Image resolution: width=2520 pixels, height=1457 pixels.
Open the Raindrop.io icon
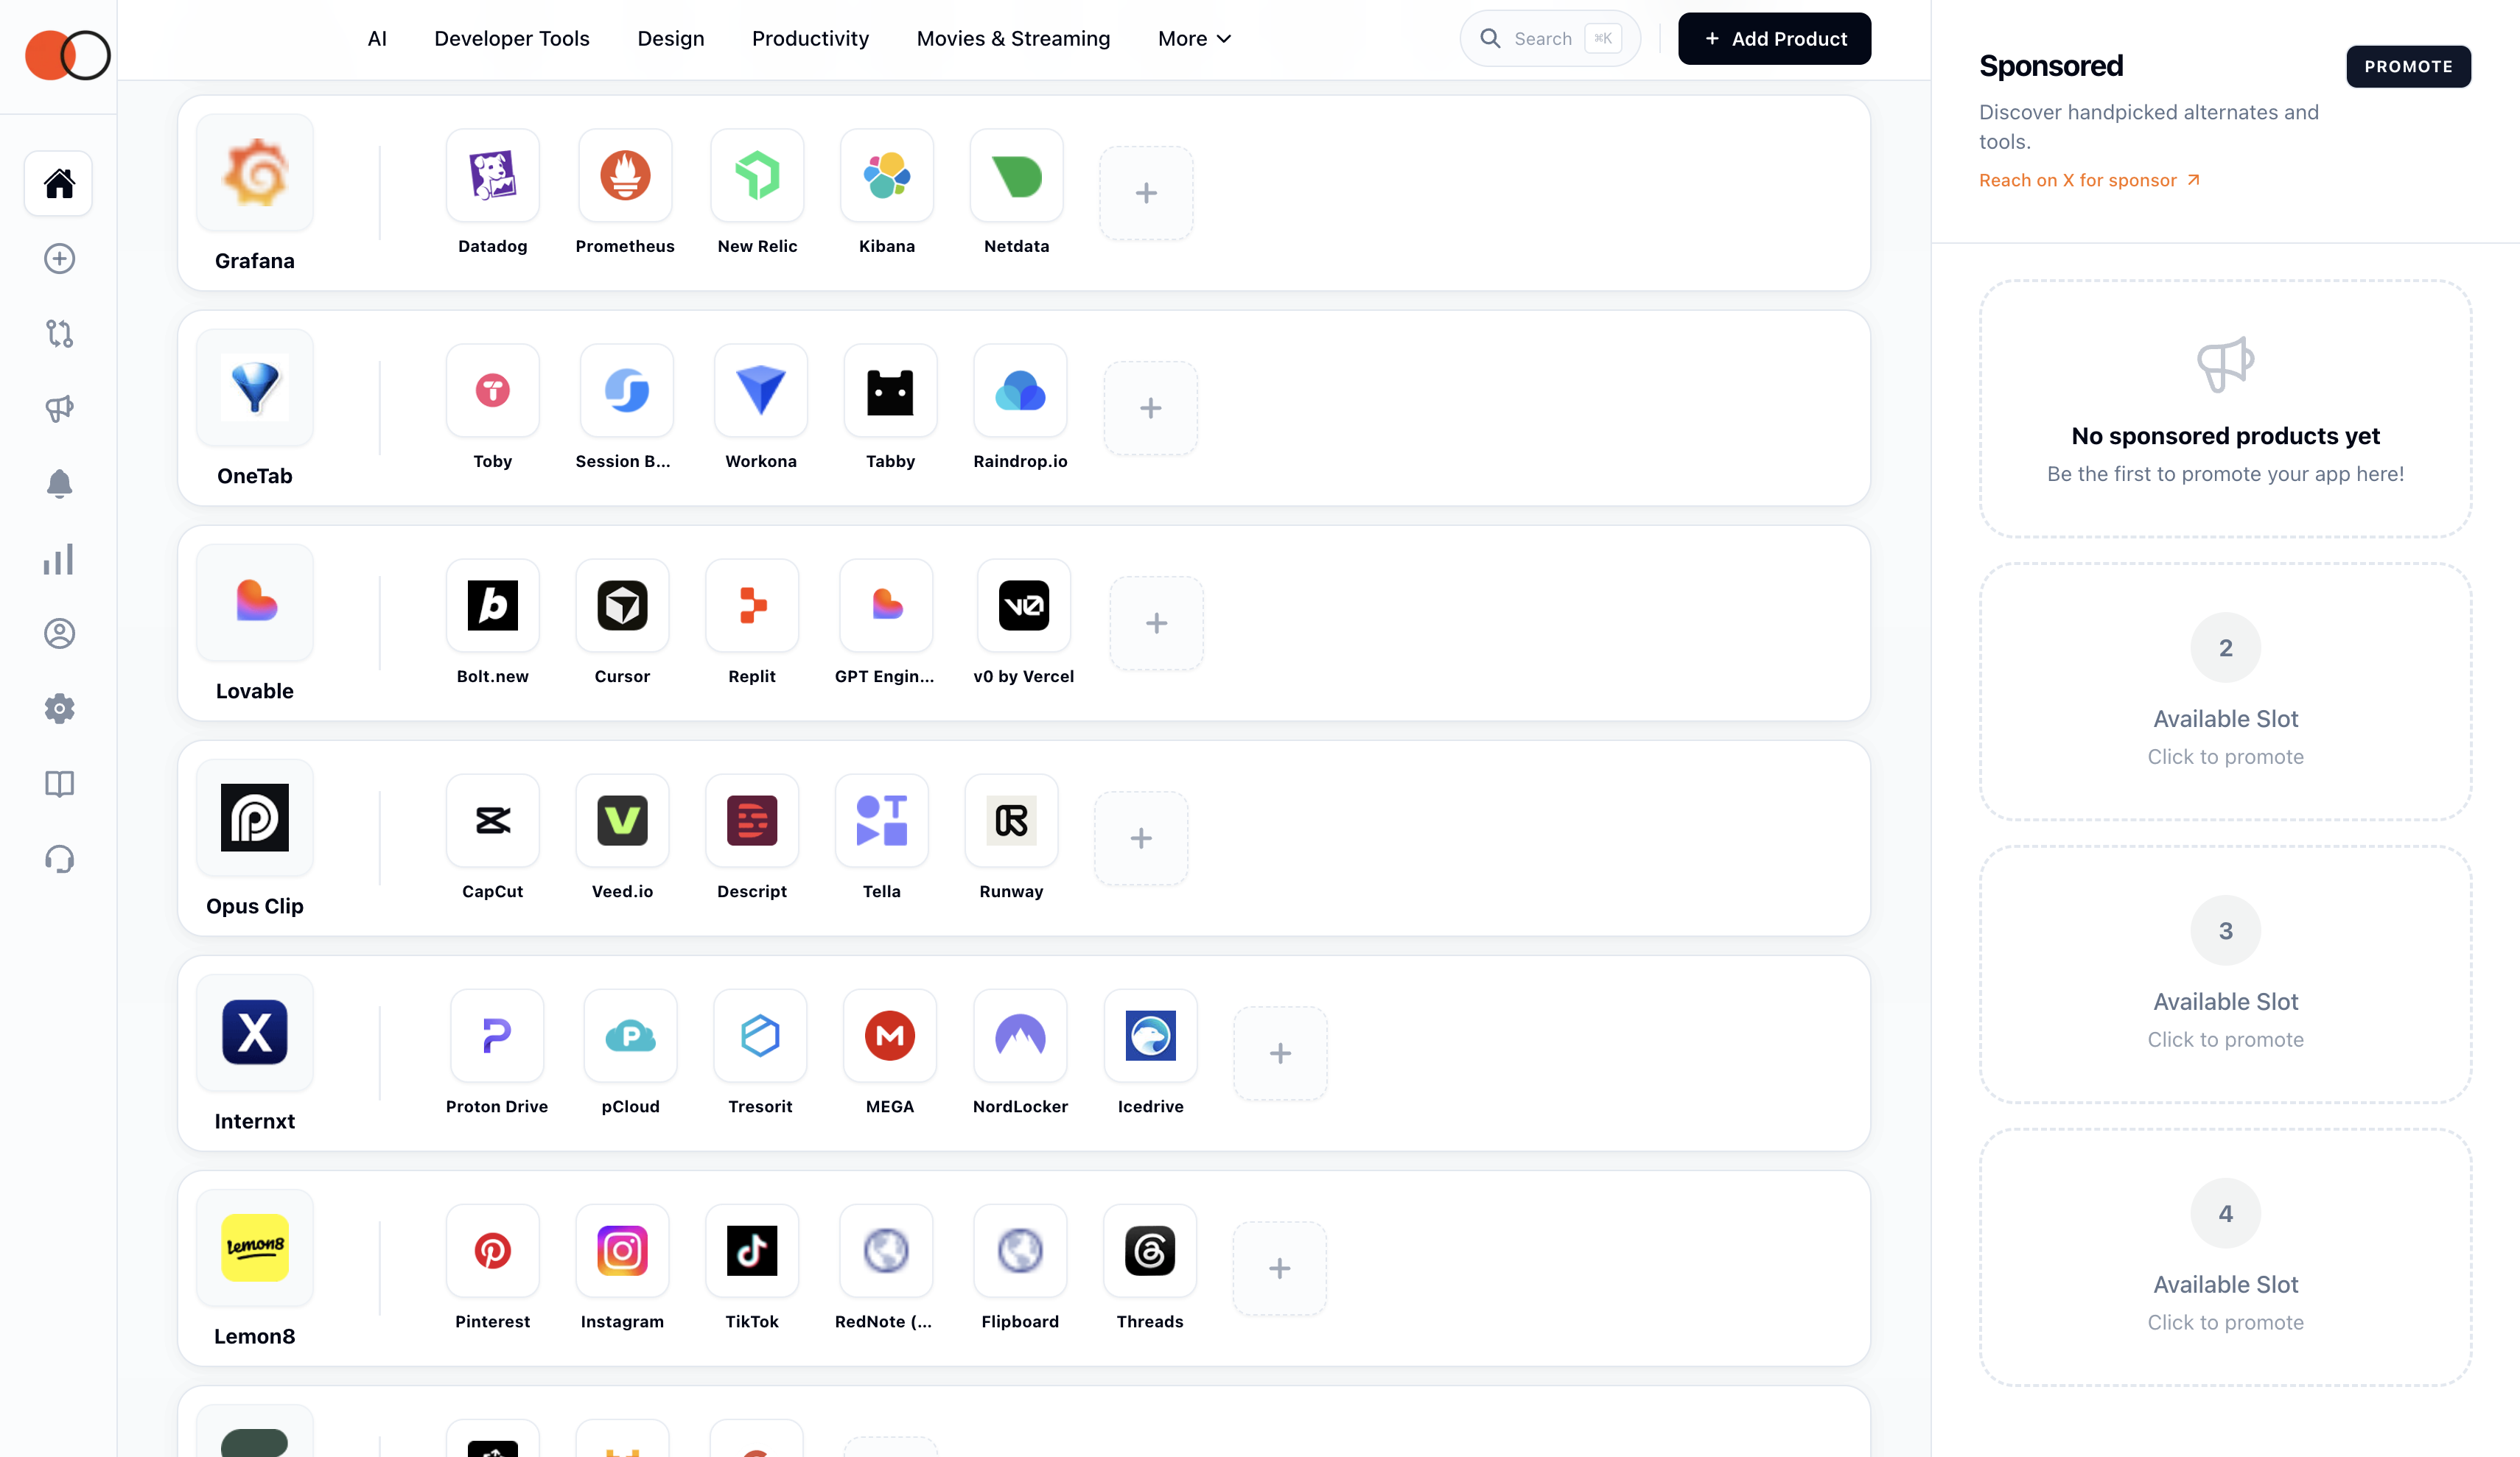[1020, 391]
